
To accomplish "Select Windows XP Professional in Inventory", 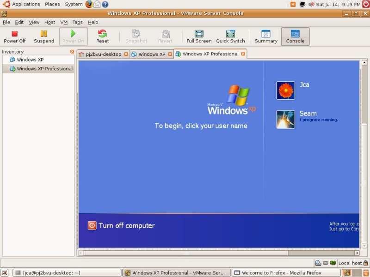I will click(38, 68).
